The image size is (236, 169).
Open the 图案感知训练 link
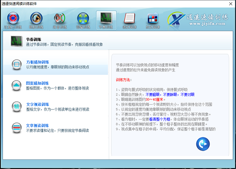tap(38, 83)
